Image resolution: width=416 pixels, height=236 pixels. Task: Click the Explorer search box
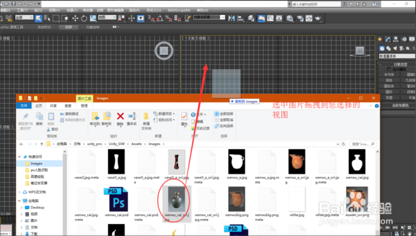362,144
